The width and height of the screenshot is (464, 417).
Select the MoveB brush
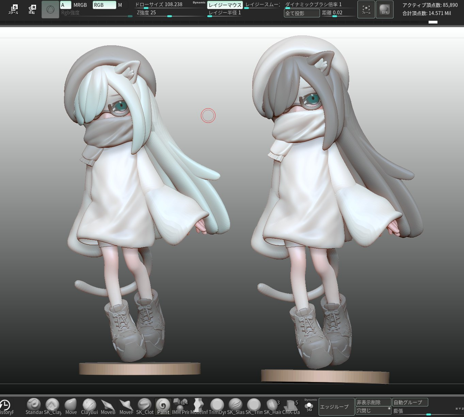tap(108, 406)
